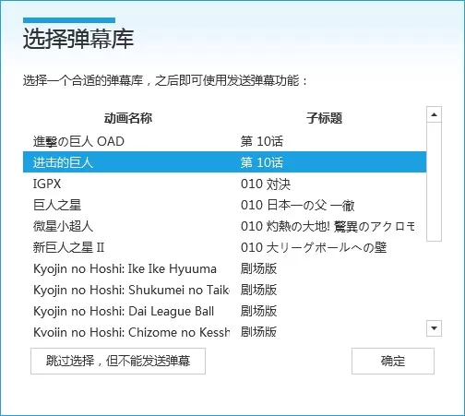Select Kyojin no Hoshi: Shukumei no Taik row
The image size is (465, 416).
pyautogui.click(x=224, y=290)
